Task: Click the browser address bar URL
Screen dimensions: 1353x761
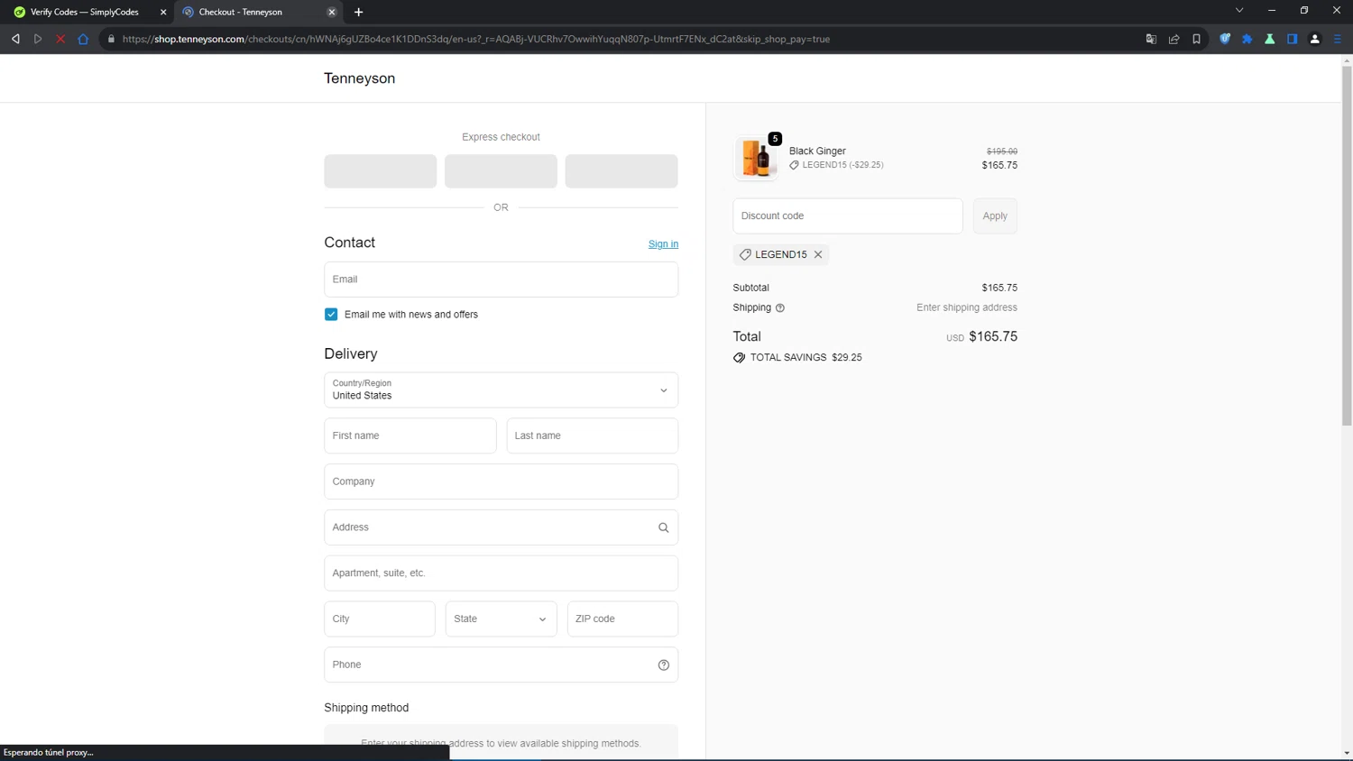Action: point(476,39)
